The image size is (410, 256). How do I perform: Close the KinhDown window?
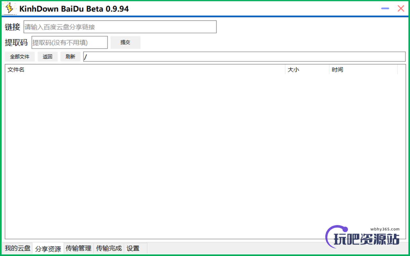(401, 9)
